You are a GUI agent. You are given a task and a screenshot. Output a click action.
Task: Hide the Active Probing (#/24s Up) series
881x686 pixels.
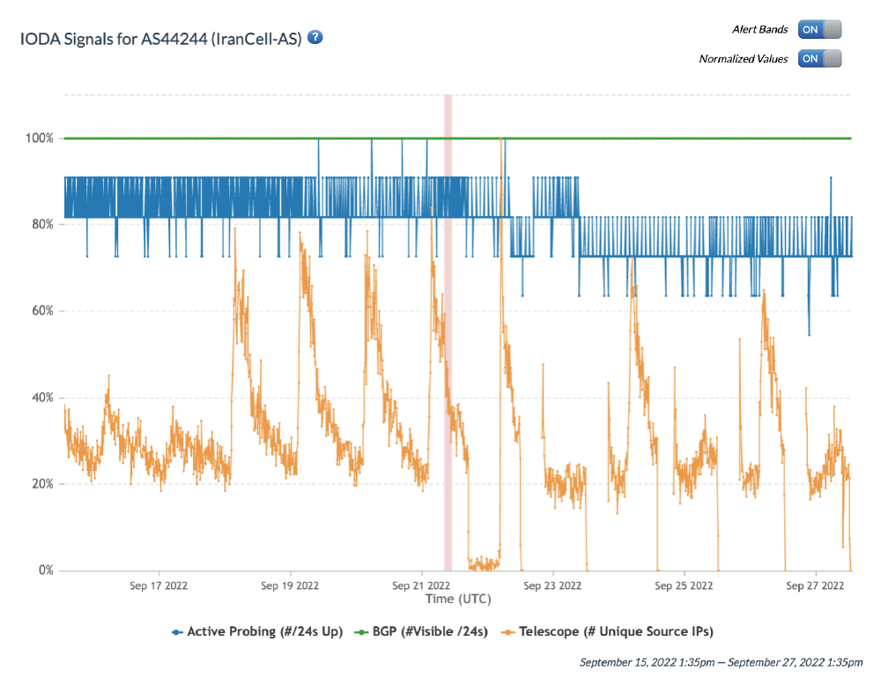(x=264, y=632)
